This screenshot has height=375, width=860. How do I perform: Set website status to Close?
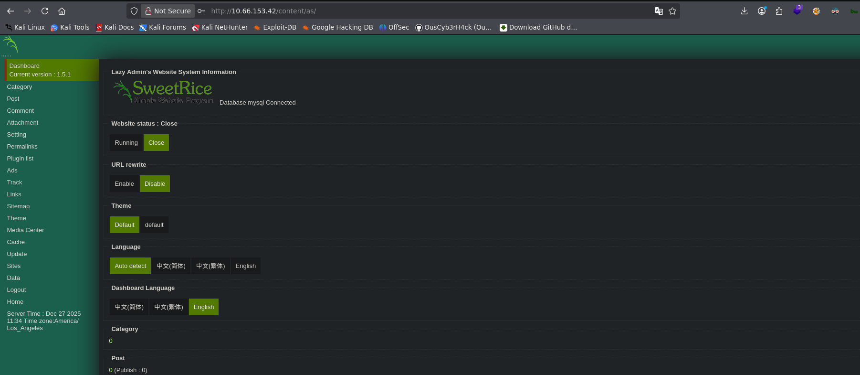[156, 143]
